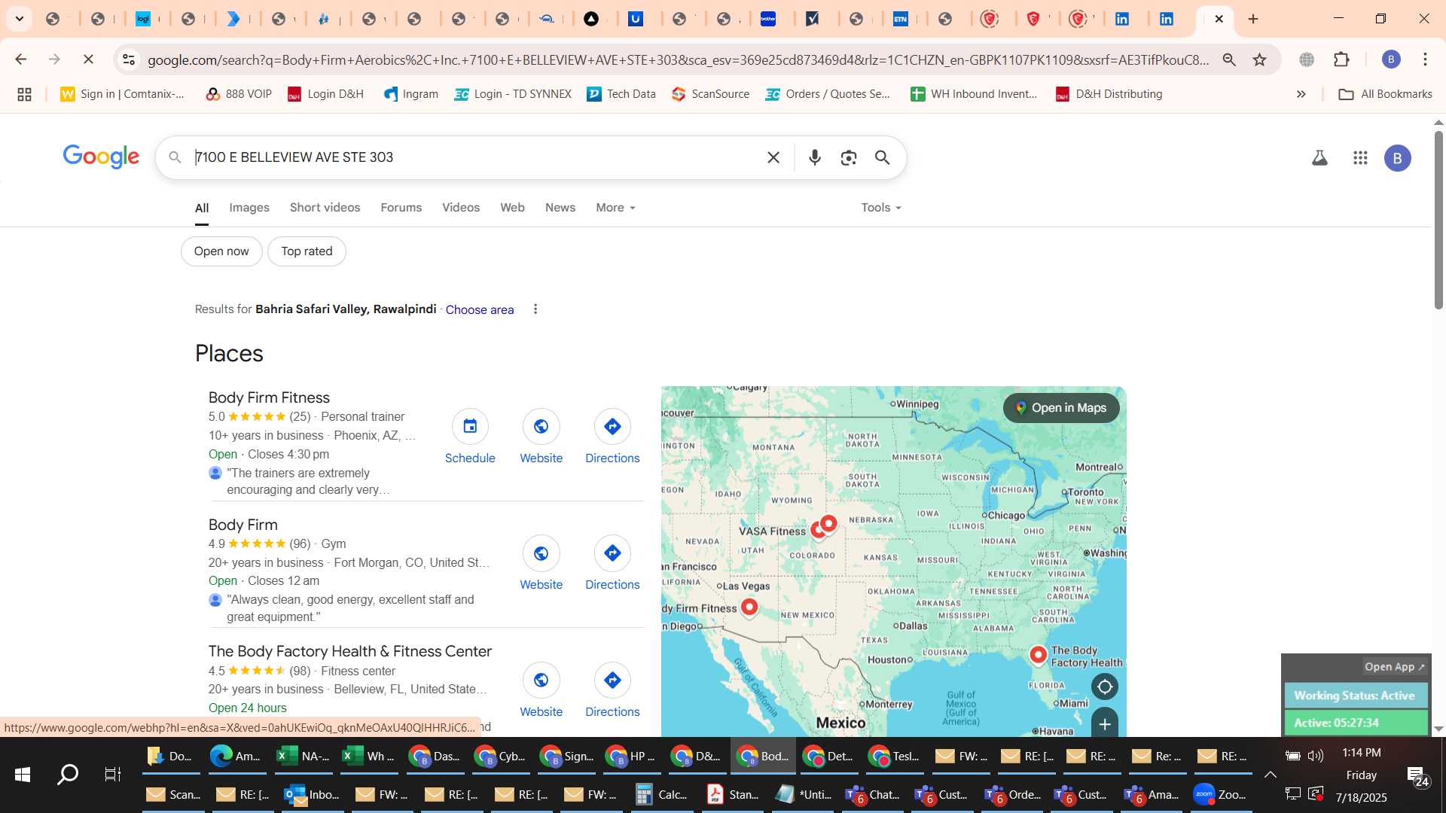This screenshot has width=1446, height=813.
Task: Click inside the Google search input field
Action: 474,157
